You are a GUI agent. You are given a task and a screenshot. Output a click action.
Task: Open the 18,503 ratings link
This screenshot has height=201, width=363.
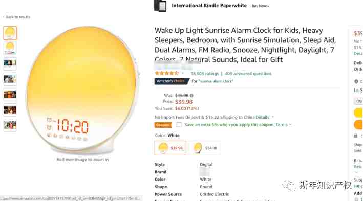pos(205,74)
